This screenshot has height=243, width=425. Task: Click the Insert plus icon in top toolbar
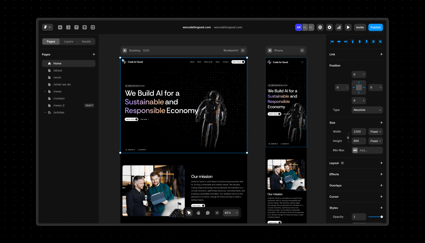pos(60,27)
